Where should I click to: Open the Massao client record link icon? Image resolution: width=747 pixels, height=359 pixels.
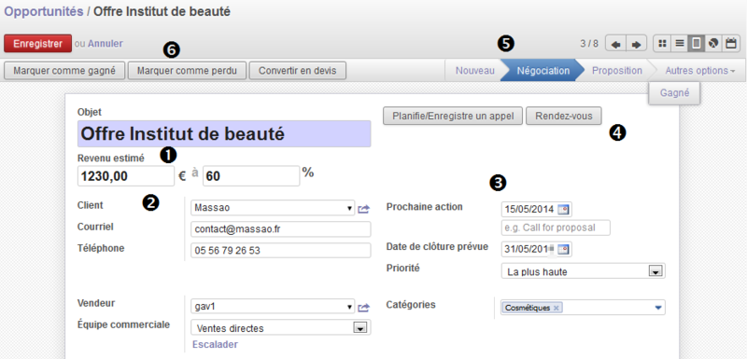tap(363, 208)
